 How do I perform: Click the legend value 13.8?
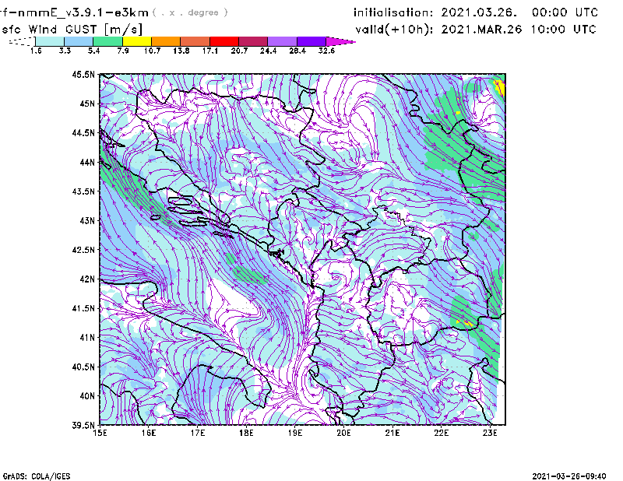(x=181, y=51)
